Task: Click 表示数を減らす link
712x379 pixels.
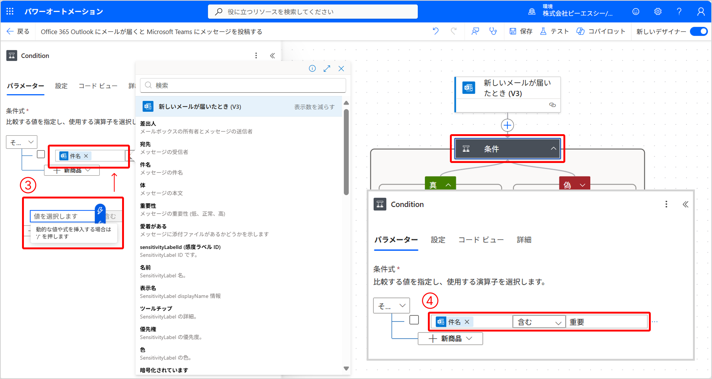Action: 314,107
